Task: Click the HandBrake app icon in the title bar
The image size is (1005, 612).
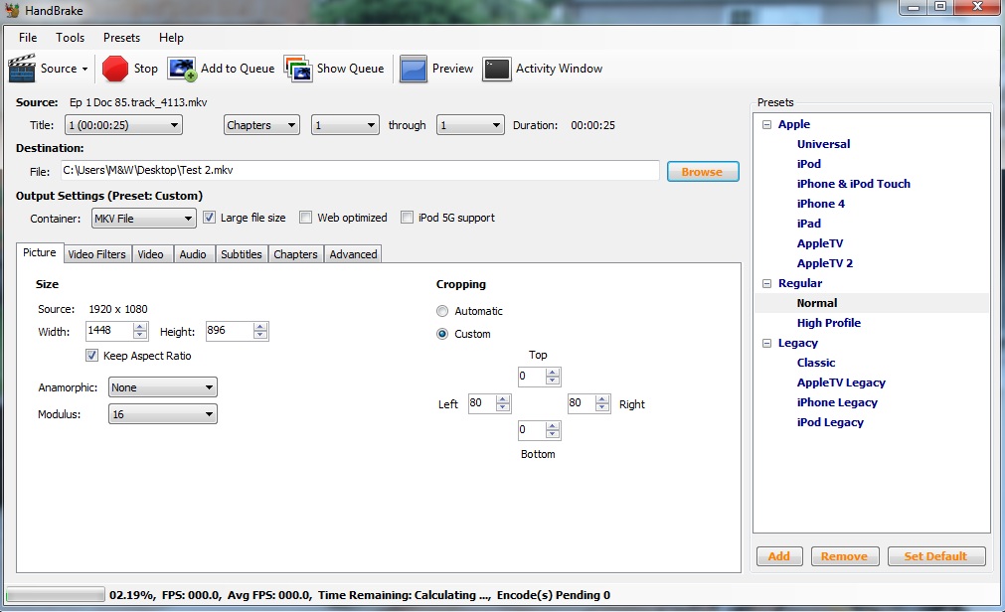Action: (x=12, y=10)
